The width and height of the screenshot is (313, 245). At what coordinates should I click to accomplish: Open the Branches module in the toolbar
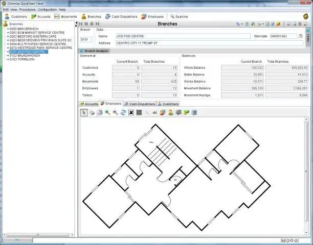click(x=91, y=16)
